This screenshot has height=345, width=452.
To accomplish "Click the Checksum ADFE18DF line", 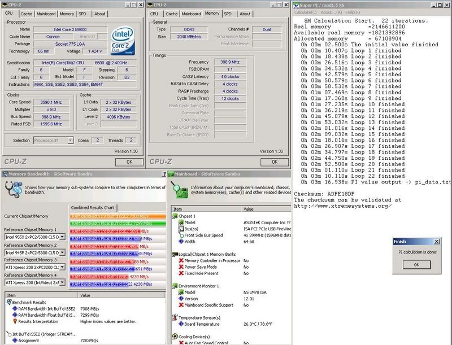I will pos(324,194).
